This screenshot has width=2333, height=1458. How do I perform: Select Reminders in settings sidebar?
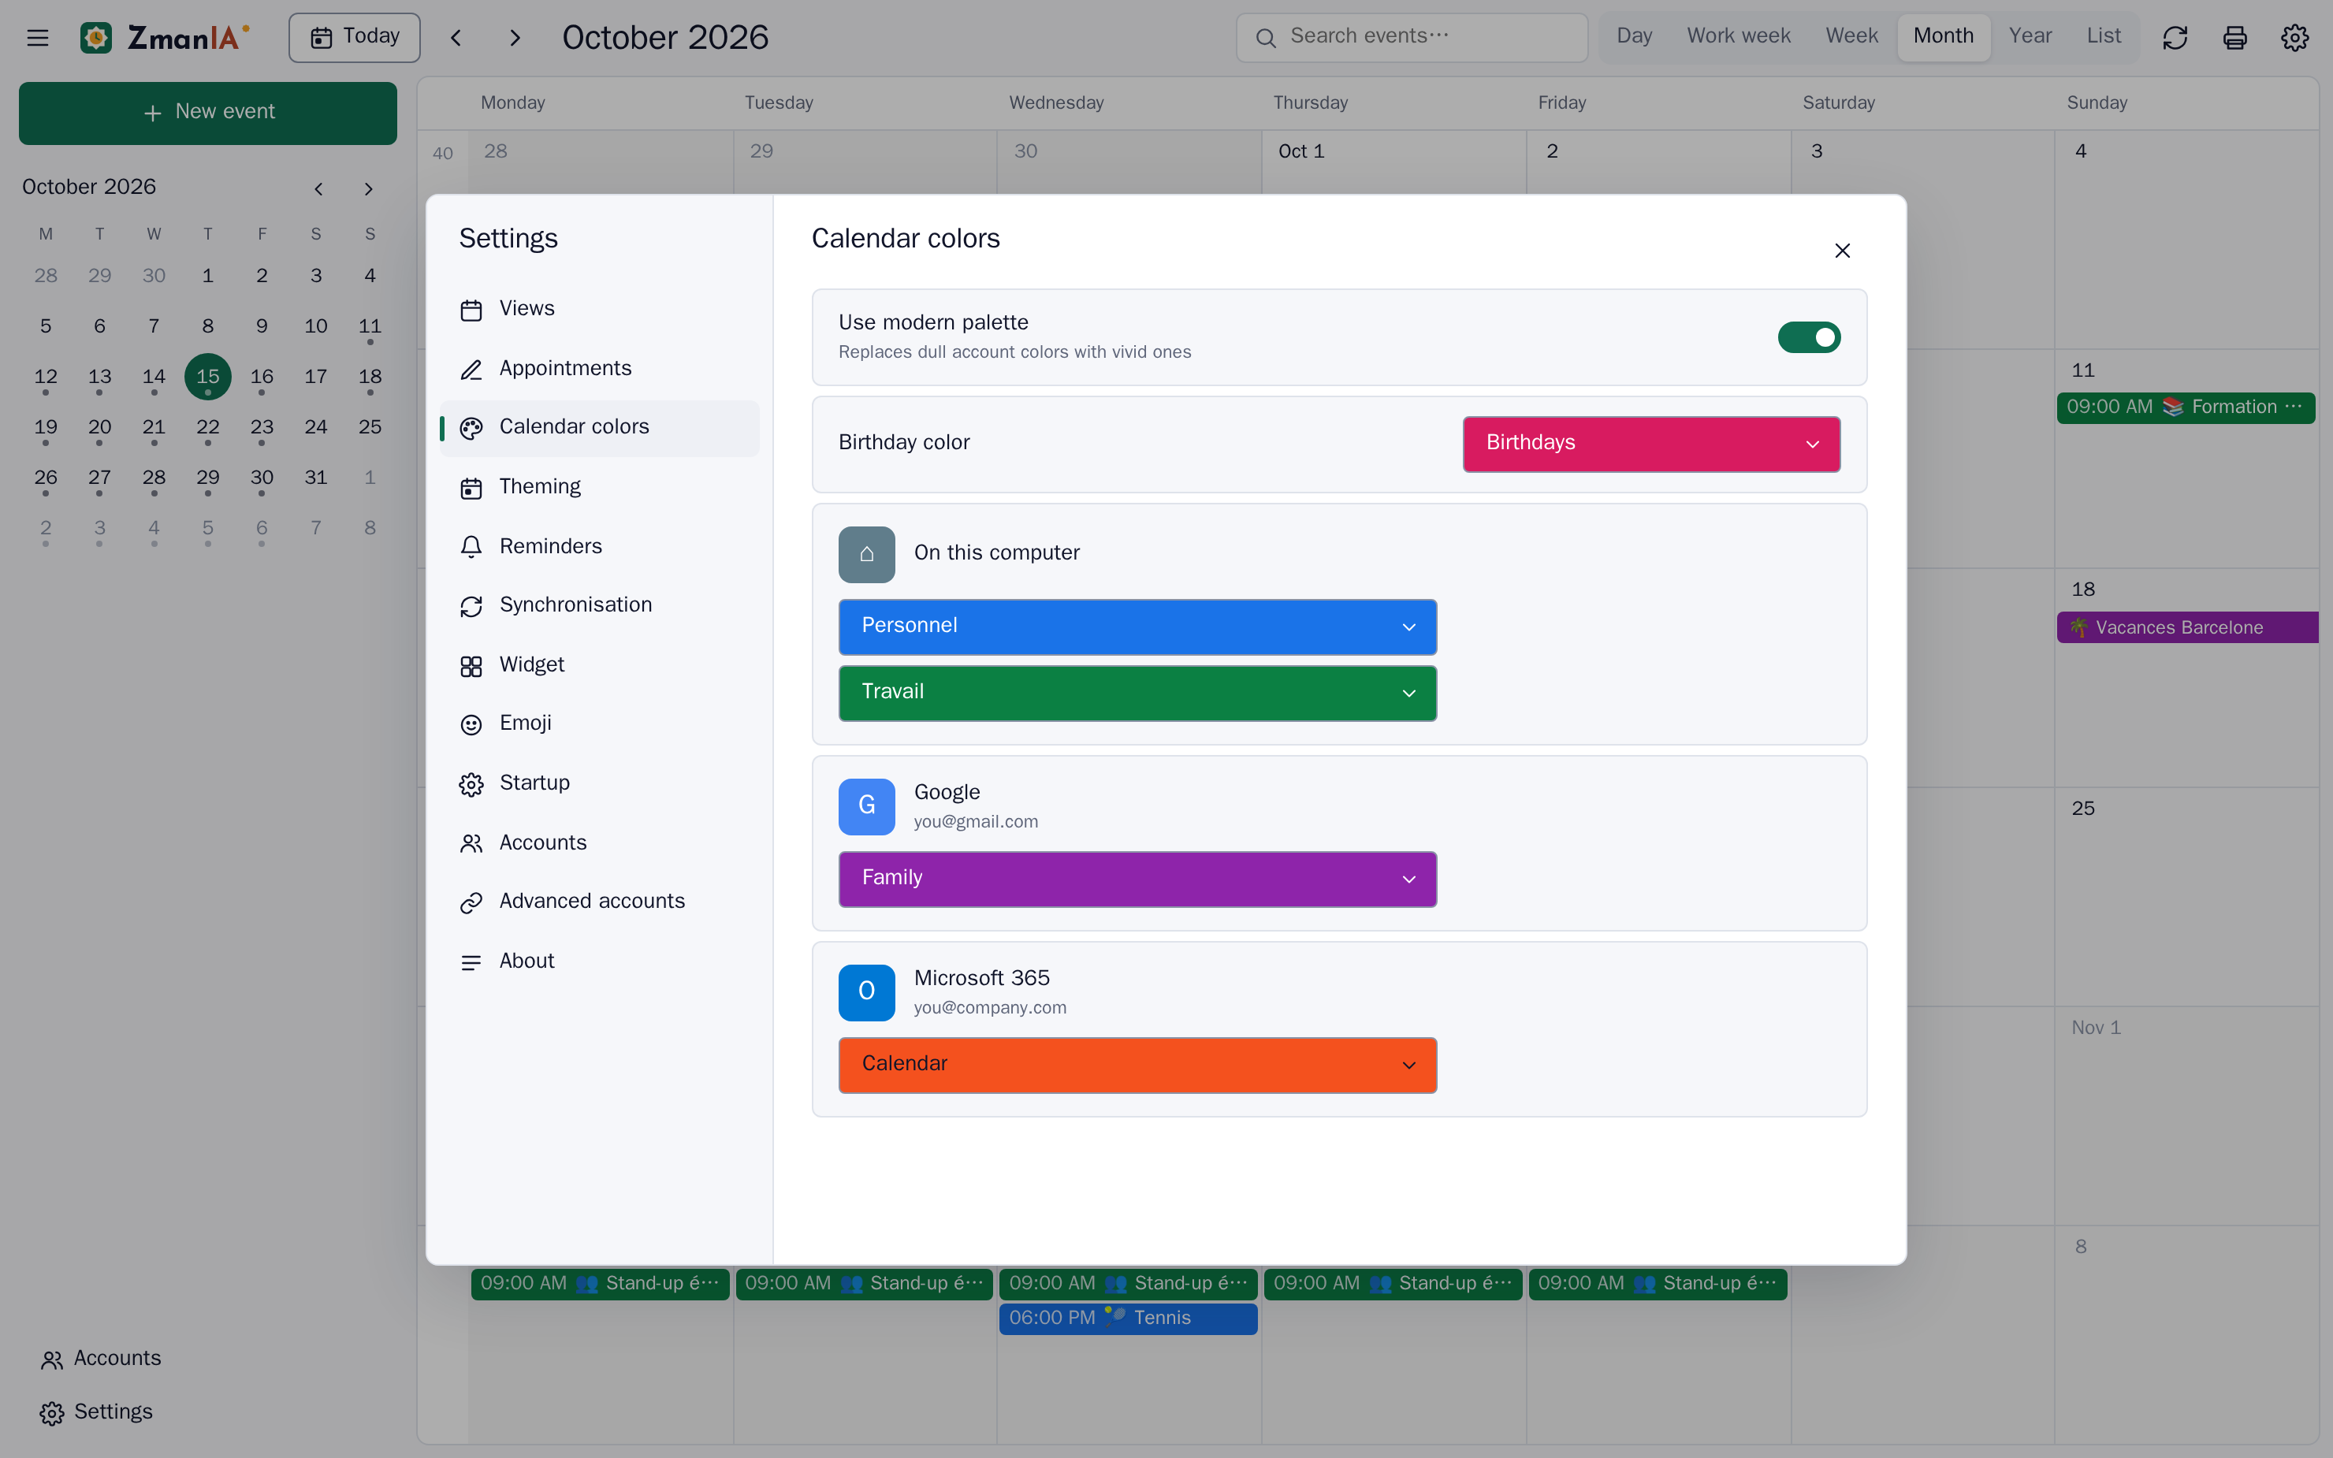point(600,547)
